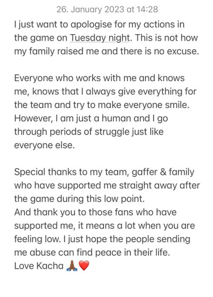Tap the folded hands emoji
Screen dimensions: 213x297
(x=72, y=265)
